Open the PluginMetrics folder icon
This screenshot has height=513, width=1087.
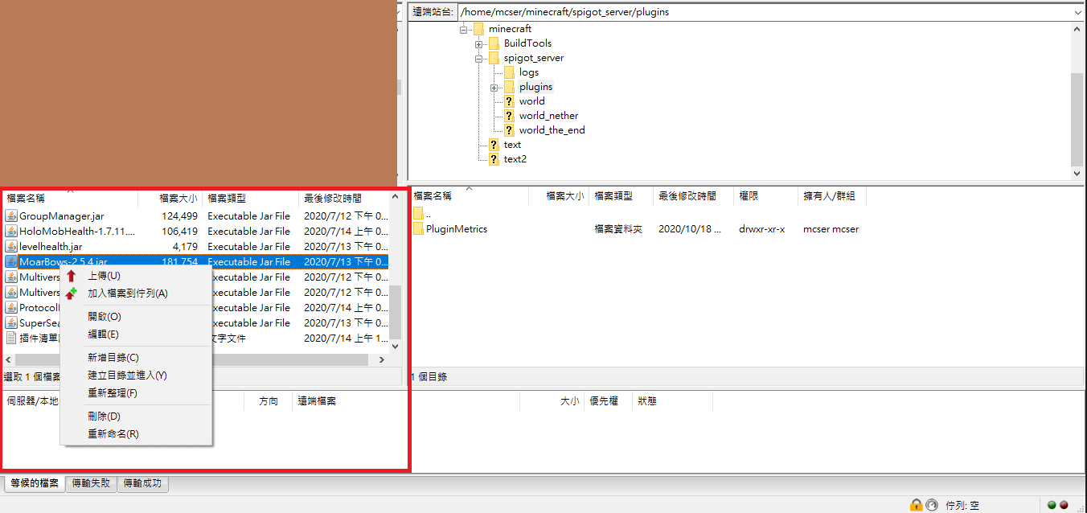coord(419,228)
